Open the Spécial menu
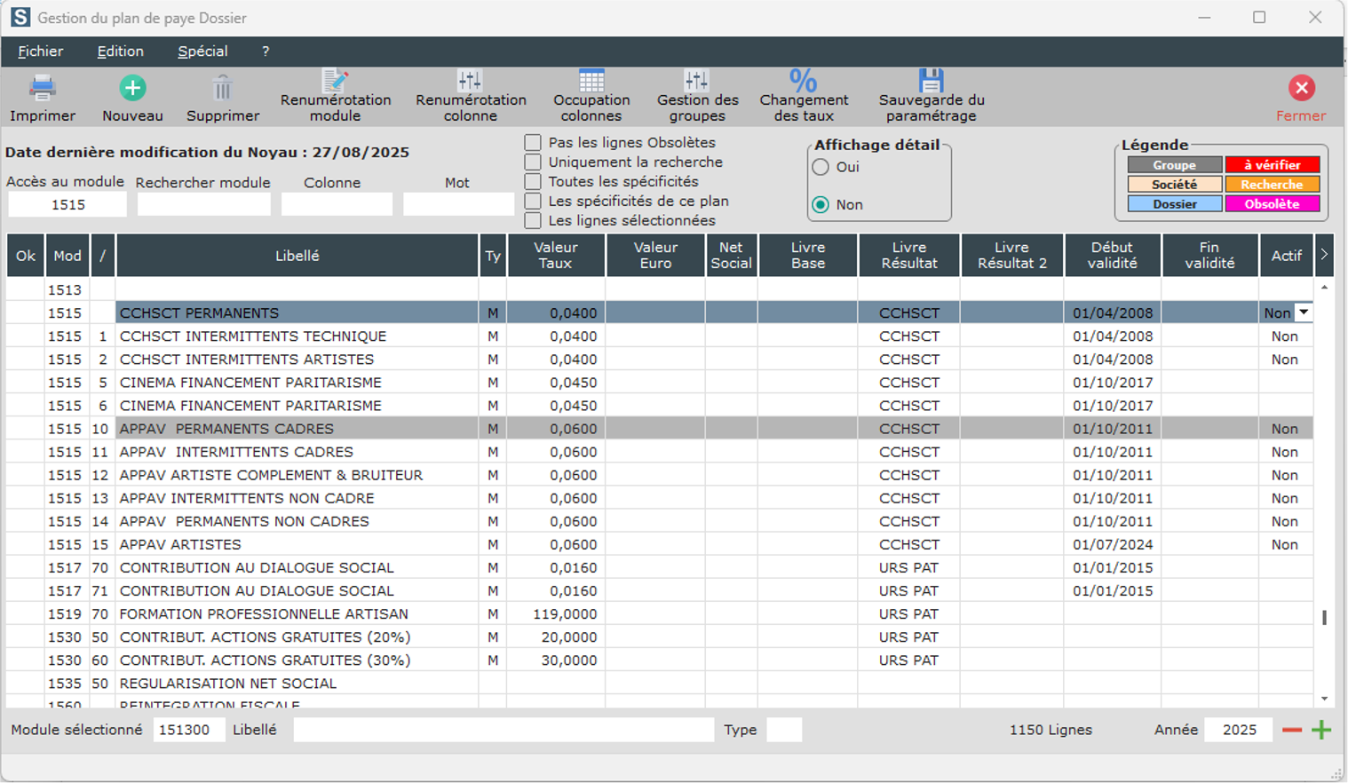Screen dimensions: 1348x783 coord(202,51)
